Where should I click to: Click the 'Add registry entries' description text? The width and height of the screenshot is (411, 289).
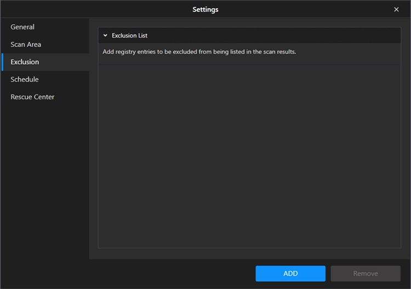point(199,52)
